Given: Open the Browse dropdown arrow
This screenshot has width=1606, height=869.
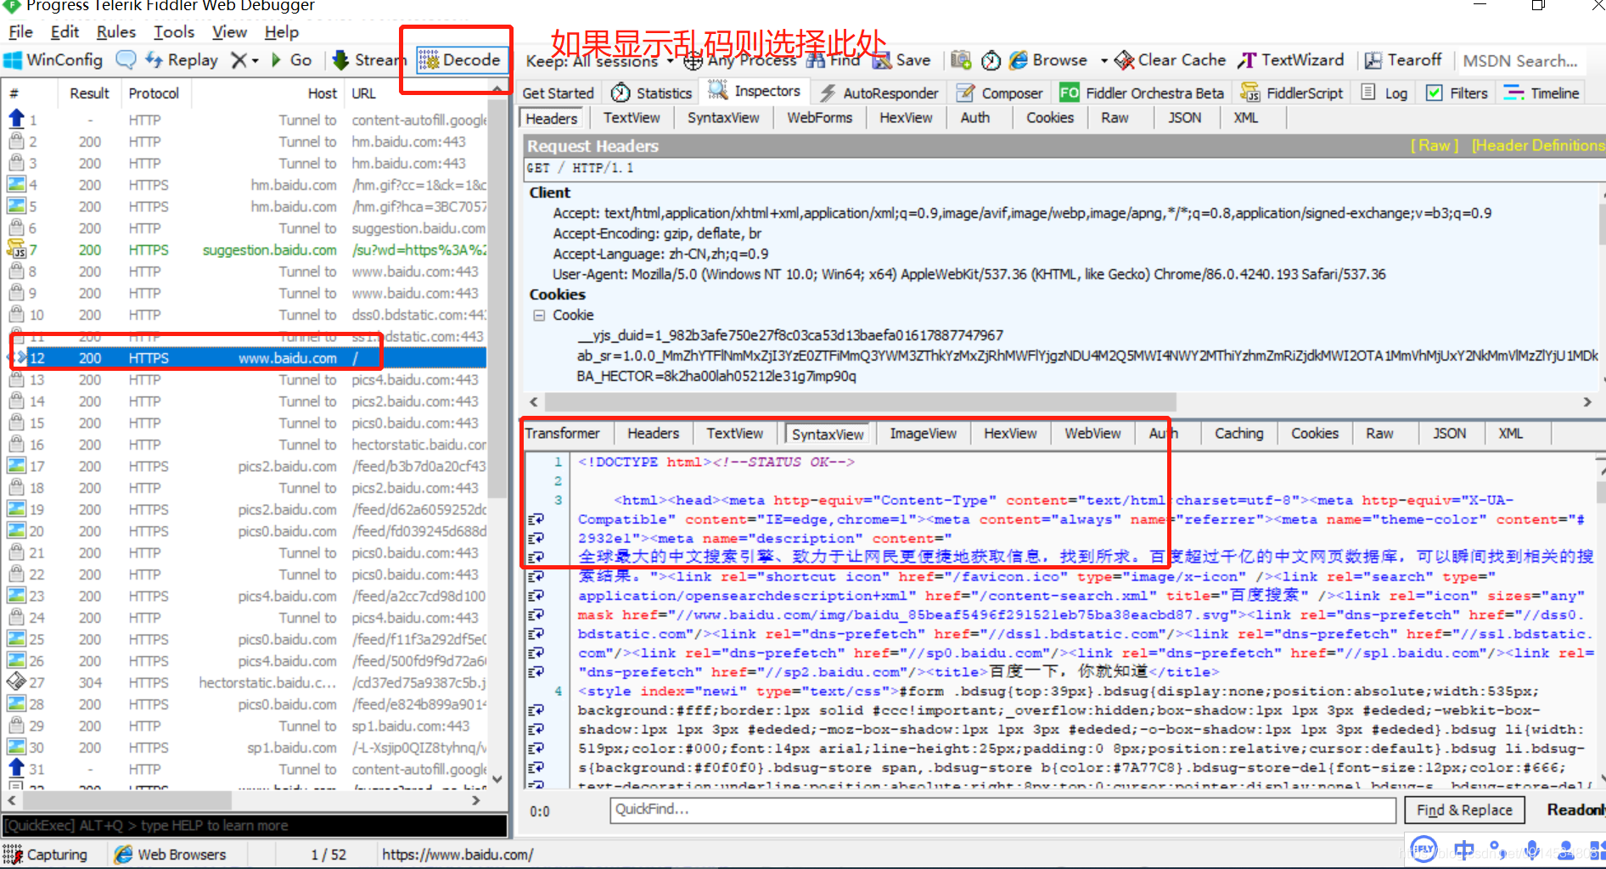Looking at the screenshot, I should pyautogui.click(x=1103, y=61).
